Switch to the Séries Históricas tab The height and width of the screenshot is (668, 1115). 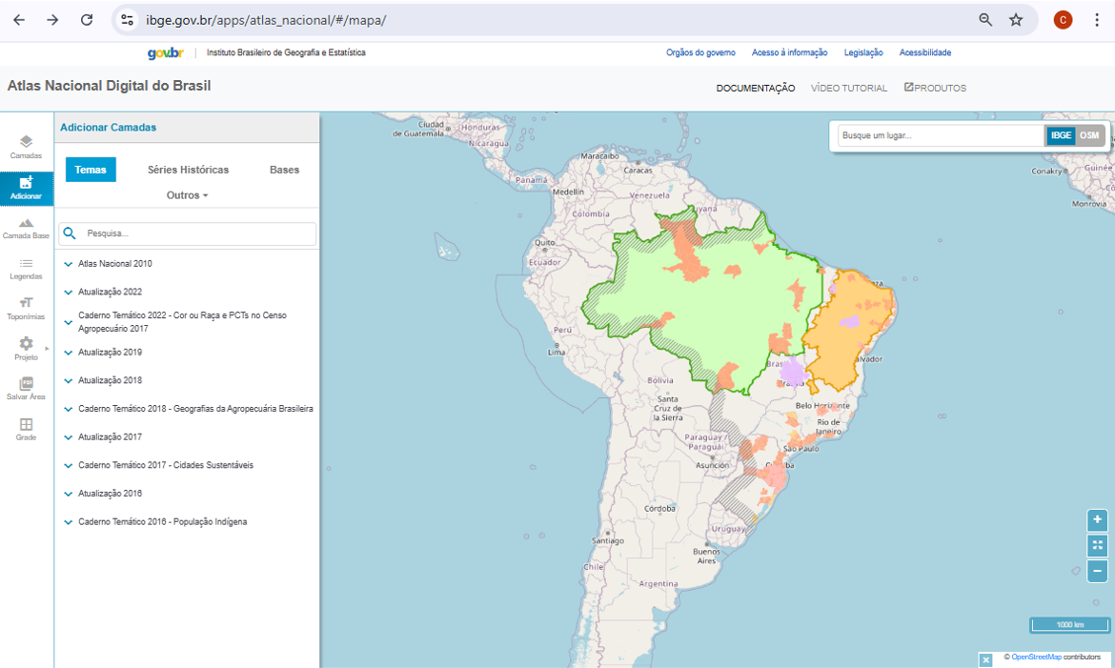click(188, 170)
